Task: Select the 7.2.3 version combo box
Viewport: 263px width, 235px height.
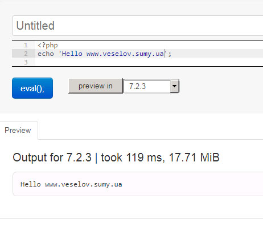Action: 151,86
